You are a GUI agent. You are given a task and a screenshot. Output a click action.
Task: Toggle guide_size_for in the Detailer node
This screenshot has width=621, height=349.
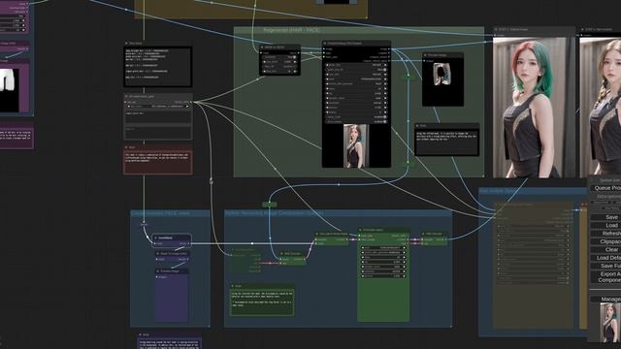(356, 70)
